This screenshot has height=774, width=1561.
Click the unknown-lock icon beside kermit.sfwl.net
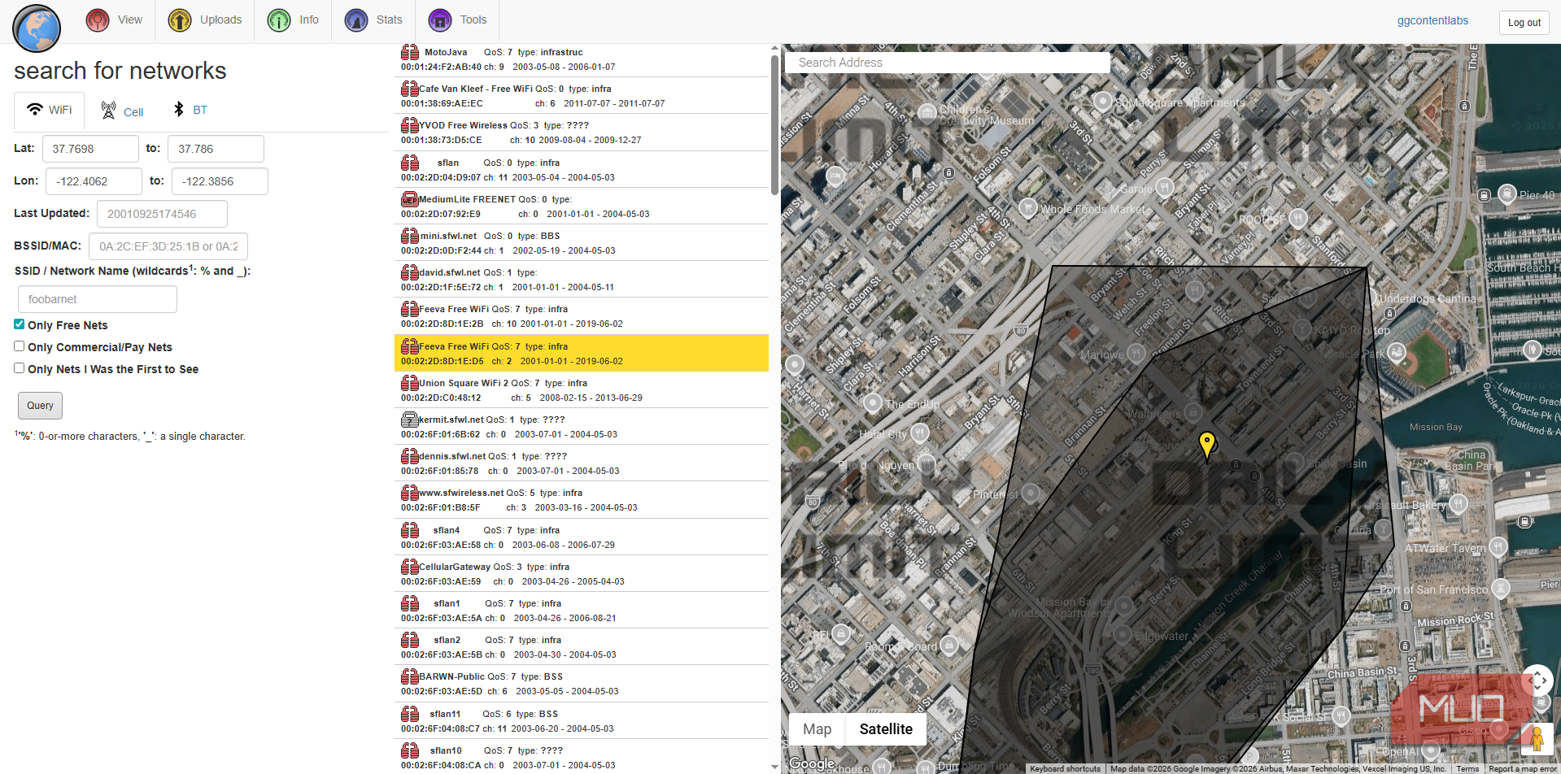pos(410,420)
